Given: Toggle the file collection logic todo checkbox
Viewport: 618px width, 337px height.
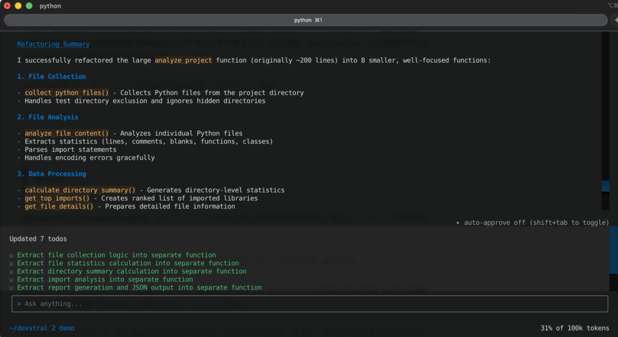Looking at the screenshot, I should (12, 255).
